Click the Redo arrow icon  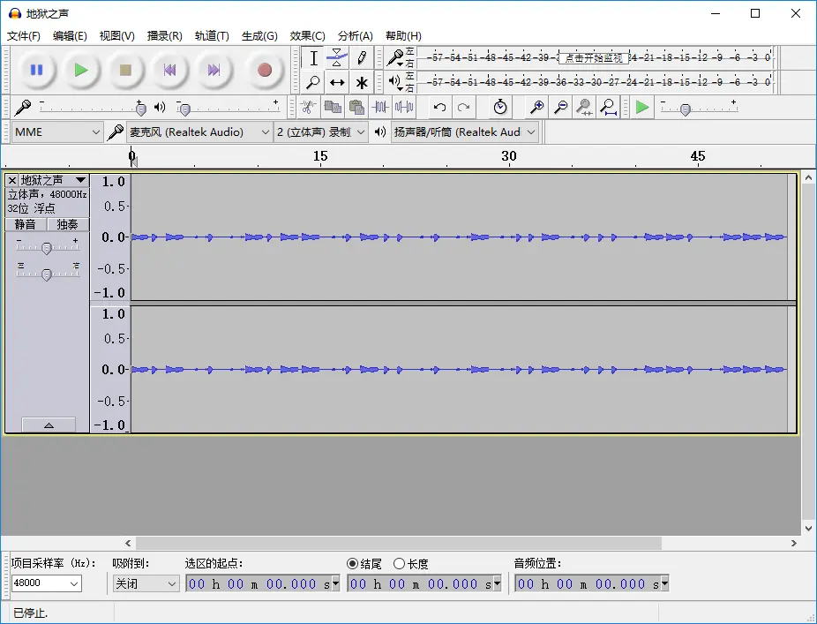pyautogui.click(x=464, y=108)
